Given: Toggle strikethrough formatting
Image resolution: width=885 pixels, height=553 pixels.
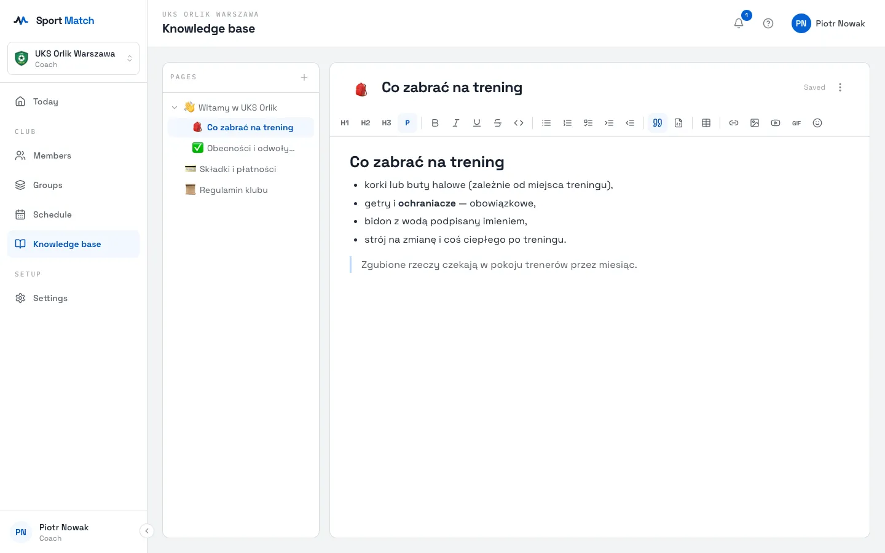Looking at the screenshot, I should pos(498,123).
